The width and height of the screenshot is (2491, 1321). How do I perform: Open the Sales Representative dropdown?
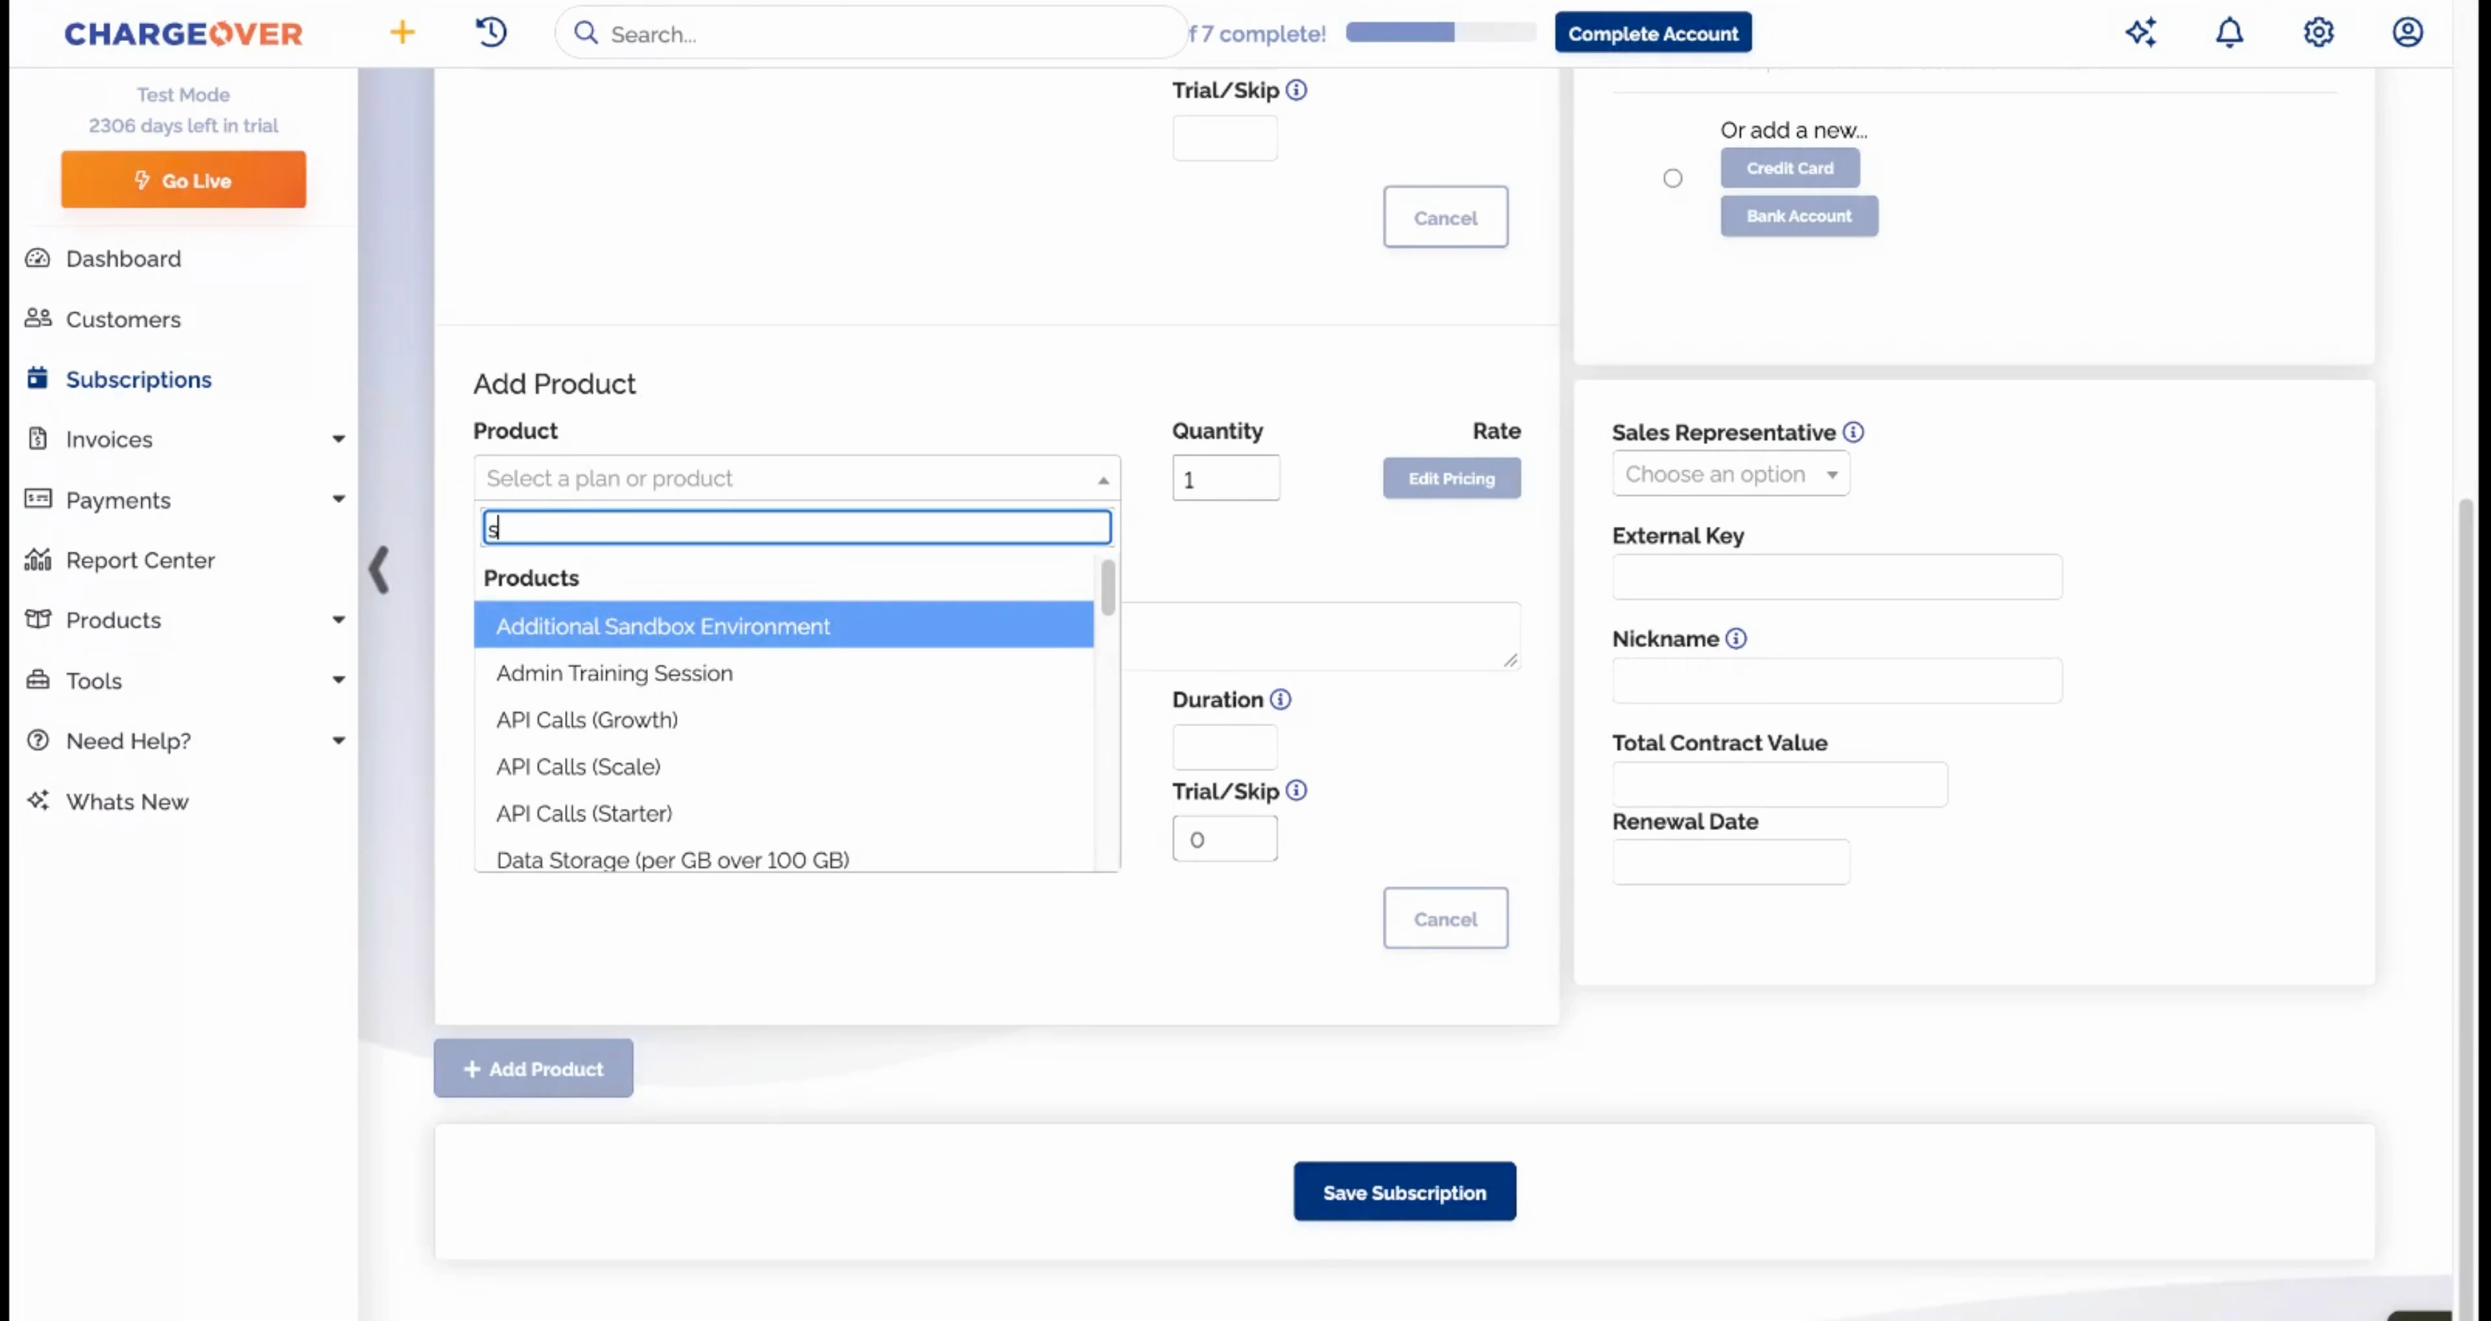[x=1731, y=474]
